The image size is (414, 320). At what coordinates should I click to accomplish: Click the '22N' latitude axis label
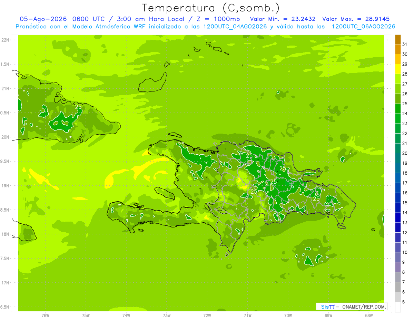tap(6, 40)
